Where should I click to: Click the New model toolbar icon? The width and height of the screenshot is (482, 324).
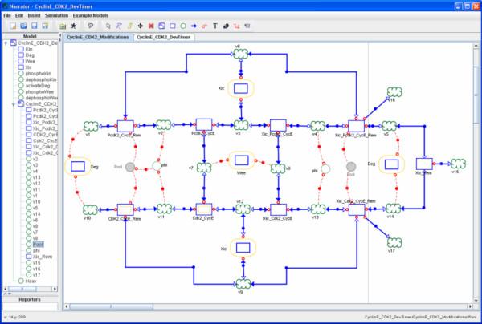click(13, 26)
